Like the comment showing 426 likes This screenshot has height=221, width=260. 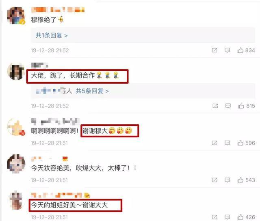[x=240, y=217]
